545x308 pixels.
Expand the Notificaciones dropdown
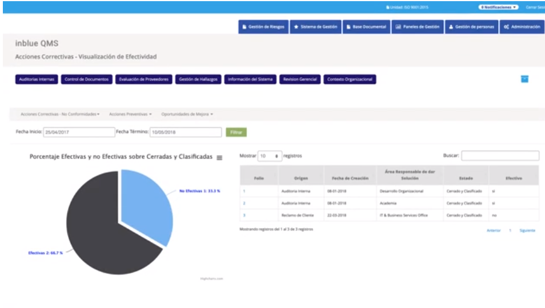(x=498, y=7)
